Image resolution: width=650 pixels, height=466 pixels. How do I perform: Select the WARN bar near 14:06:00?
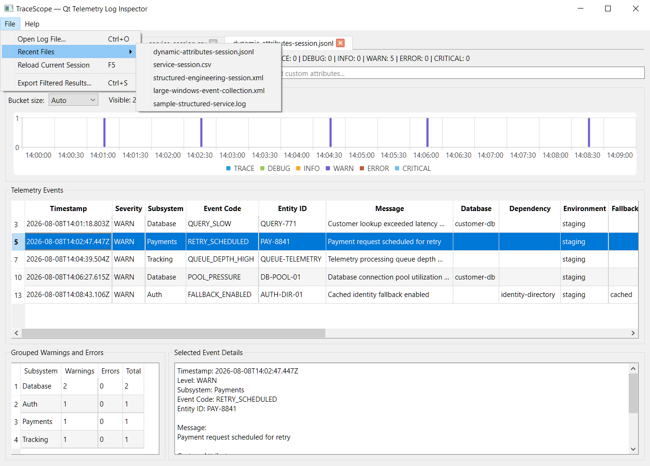click(427, 132)
